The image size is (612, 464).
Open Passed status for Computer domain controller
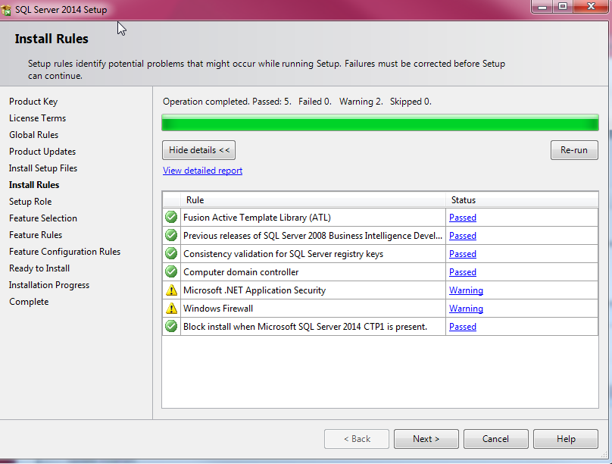tap(463, 272)
